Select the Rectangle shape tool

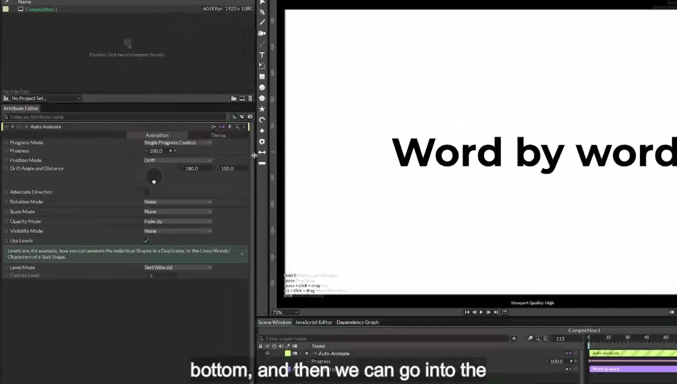(x=262, y=77)
